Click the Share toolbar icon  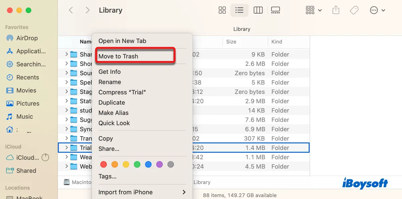336,10
